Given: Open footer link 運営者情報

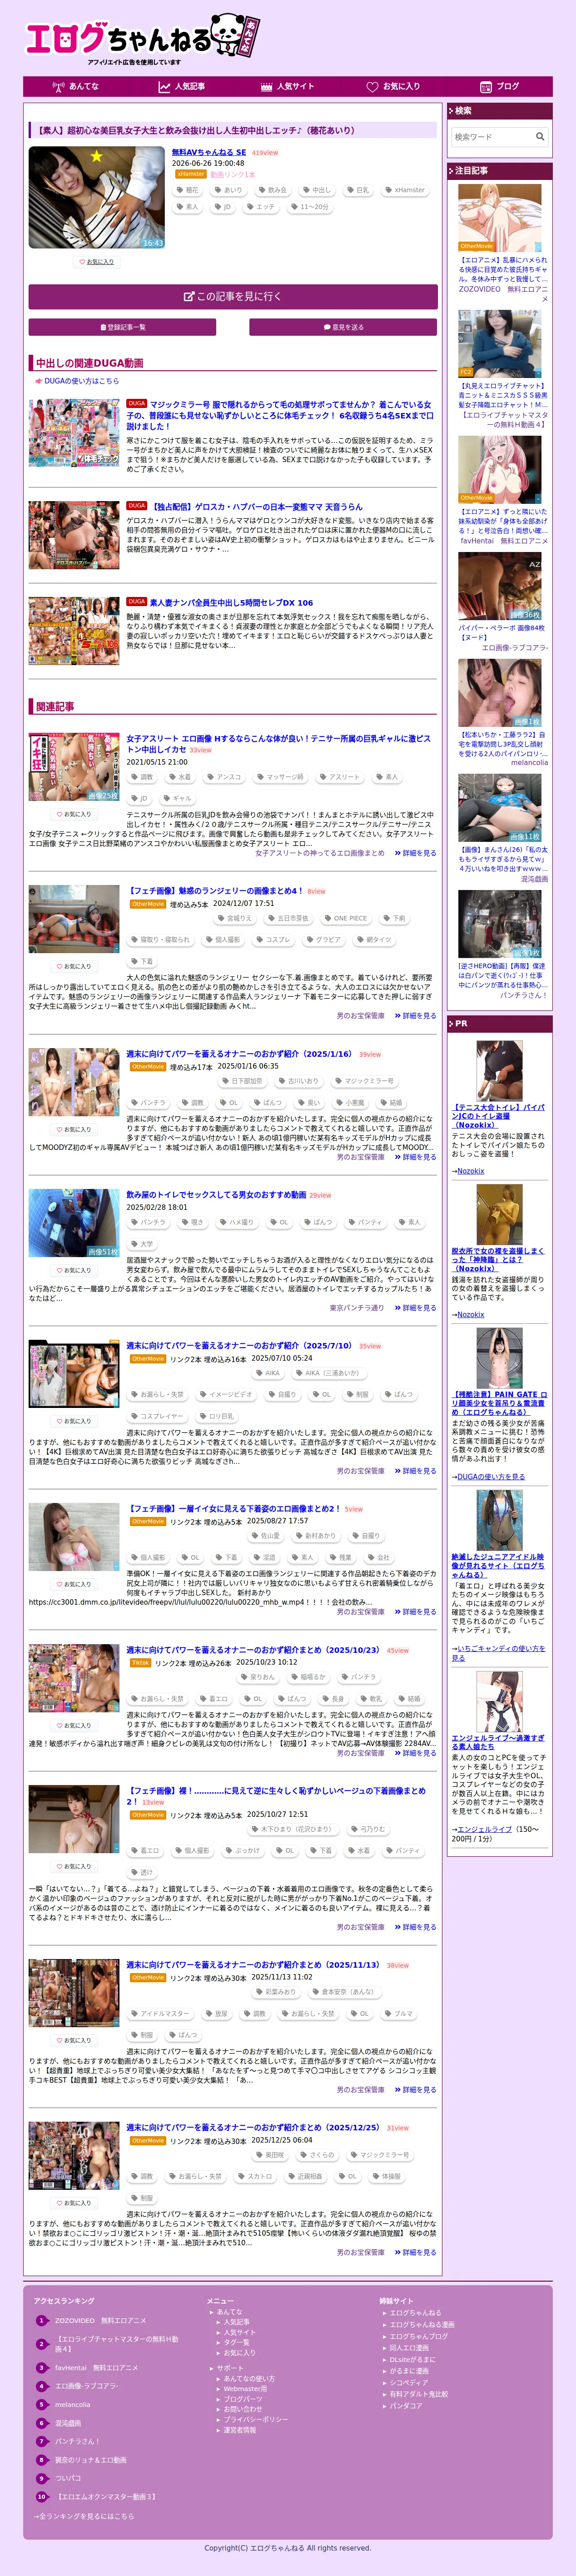Looking at the screenshot, I should pos(240,2430).
